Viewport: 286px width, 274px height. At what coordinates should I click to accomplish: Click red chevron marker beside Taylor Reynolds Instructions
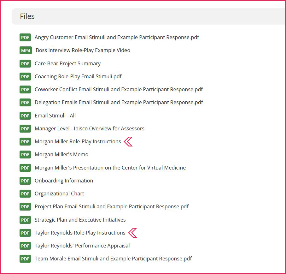(132, 233)
